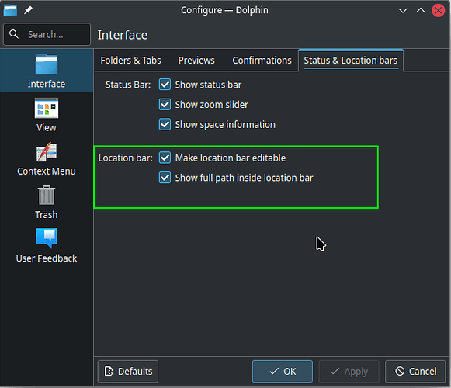Open the Previews tab
This screenshot has height=388, width=451.
coord(196,61)
